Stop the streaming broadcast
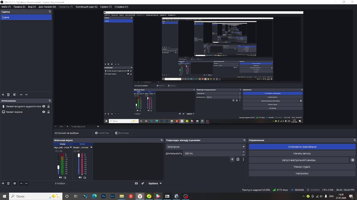Viewport: 357px width, 200px height. click(302, 147)
